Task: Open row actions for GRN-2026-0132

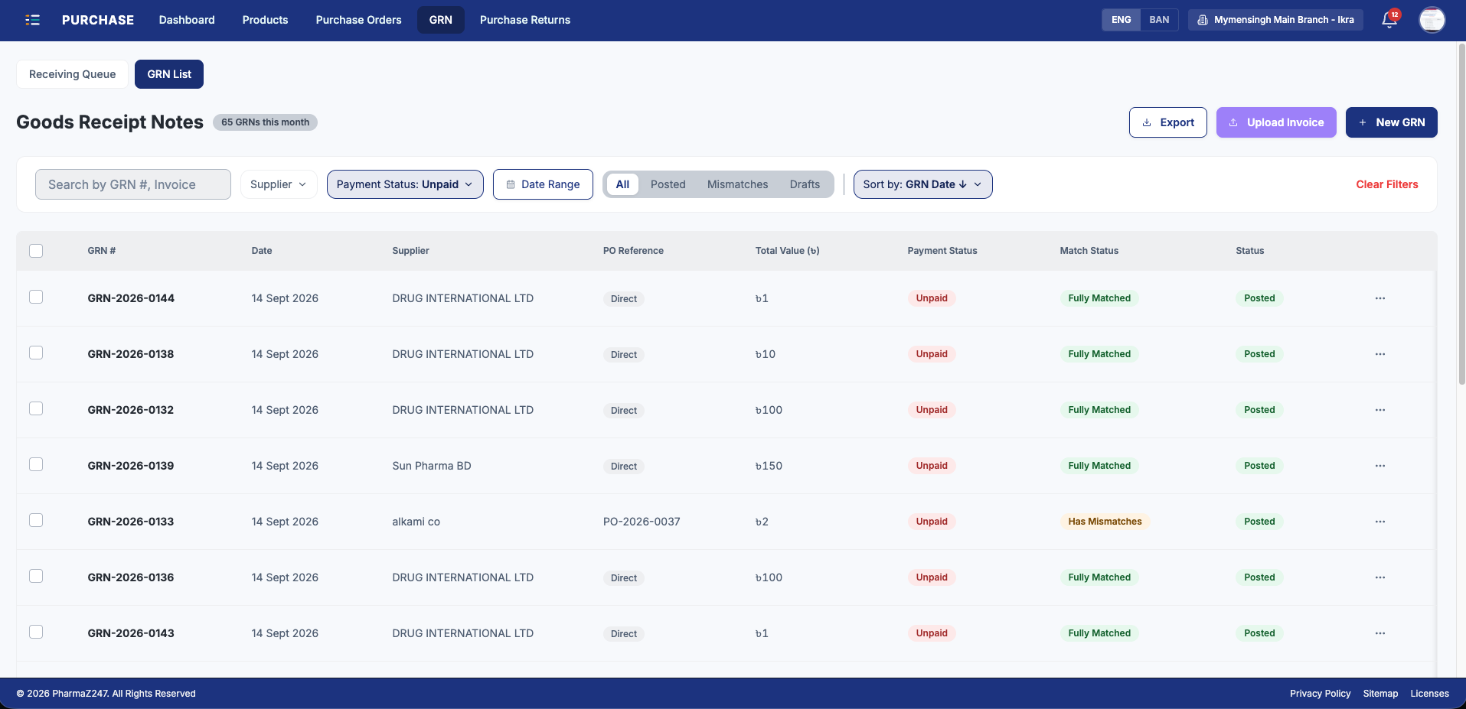Action: pyautogui.click(x=1380, y=410)
